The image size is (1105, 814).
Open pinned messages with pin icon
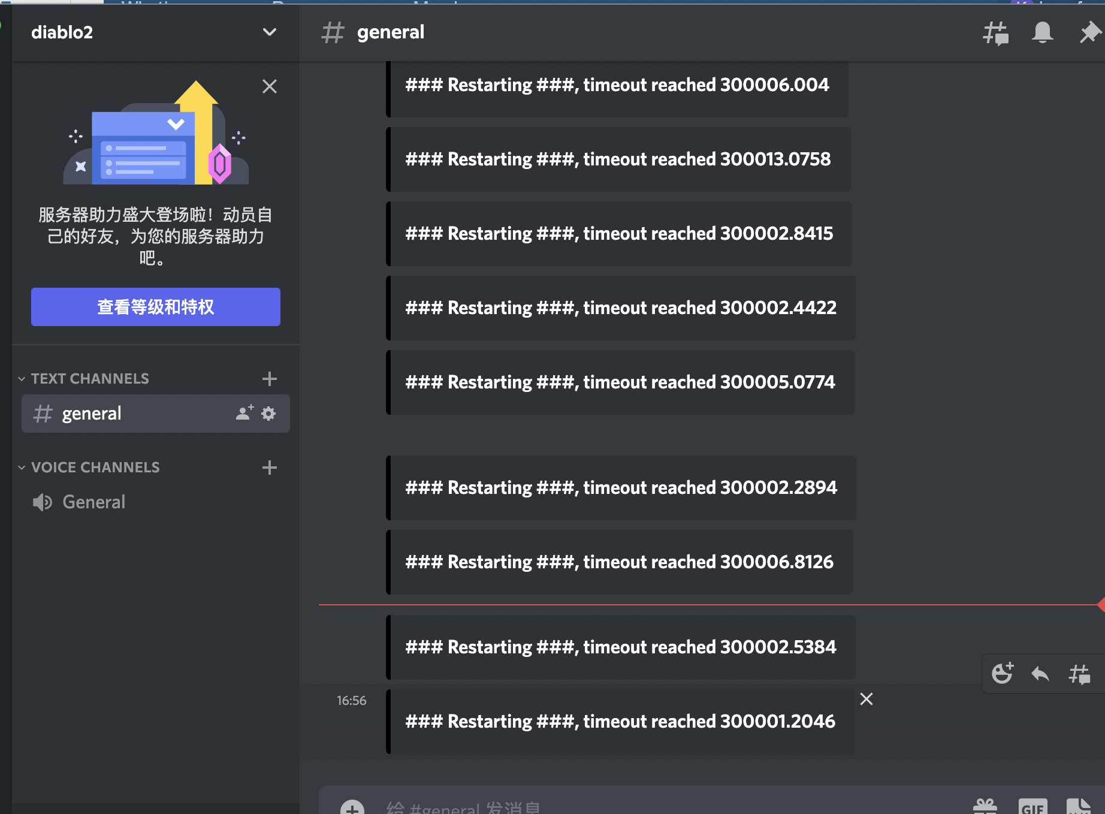pos(1089,32)
